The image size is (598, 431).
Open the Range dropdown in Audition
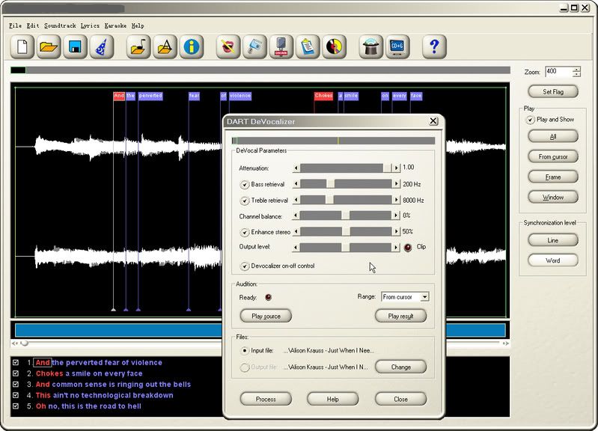[424, 297]
